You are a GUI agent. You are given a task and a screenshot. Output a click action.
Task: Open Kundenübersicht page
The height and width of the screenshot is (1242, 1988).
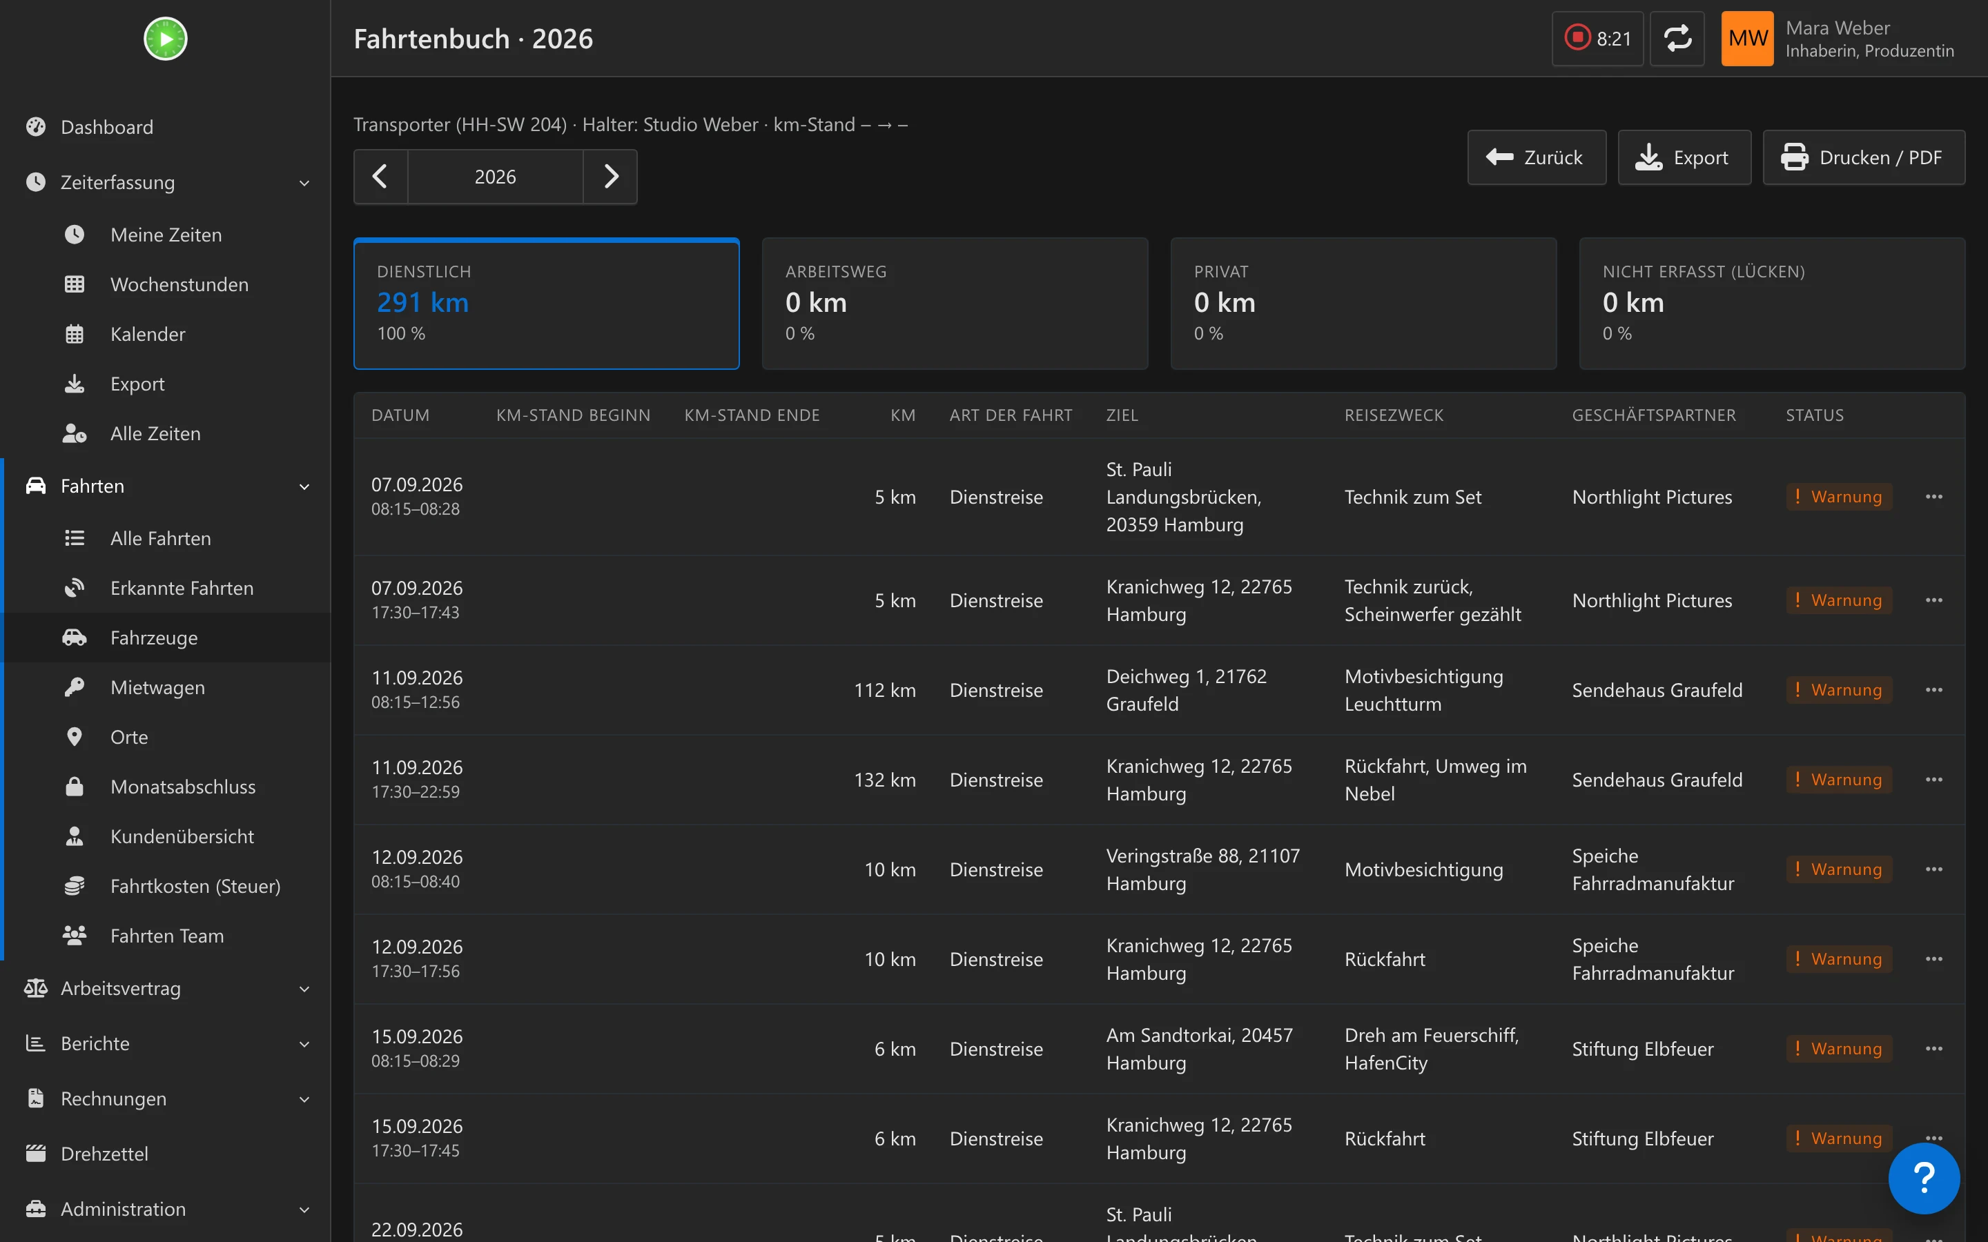[x=166, y=836]
